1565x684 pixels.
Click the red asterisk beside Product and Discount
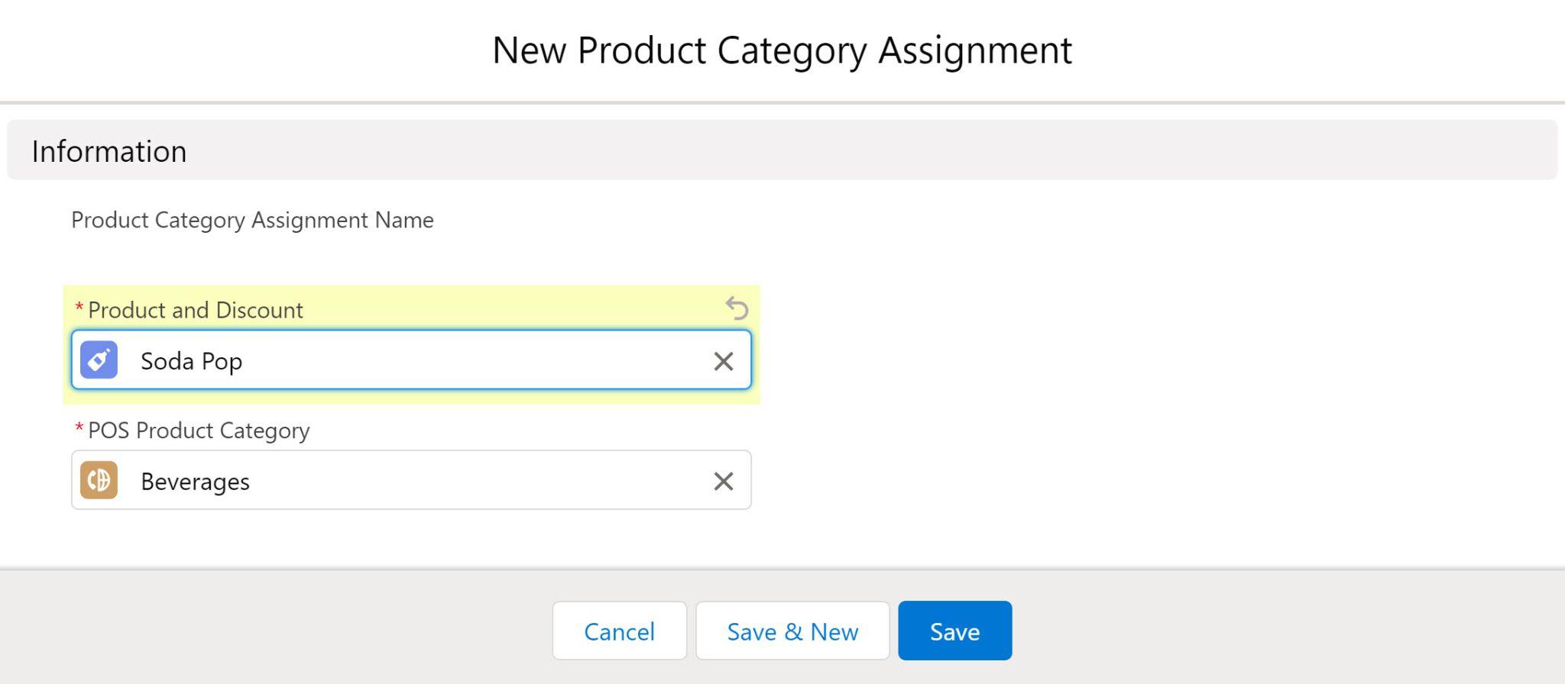pyautogui.click(x=79, y=309)
